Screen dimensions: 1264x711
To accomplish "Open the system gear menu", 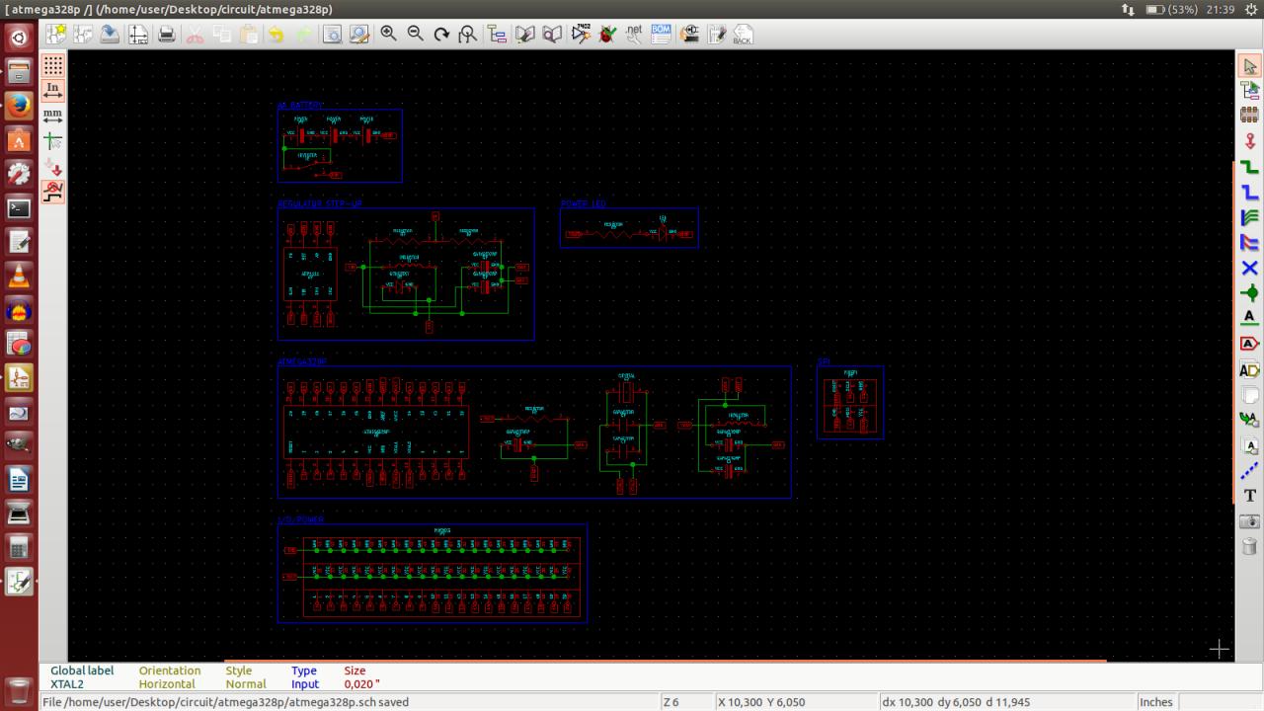I will pos(1252,9).
